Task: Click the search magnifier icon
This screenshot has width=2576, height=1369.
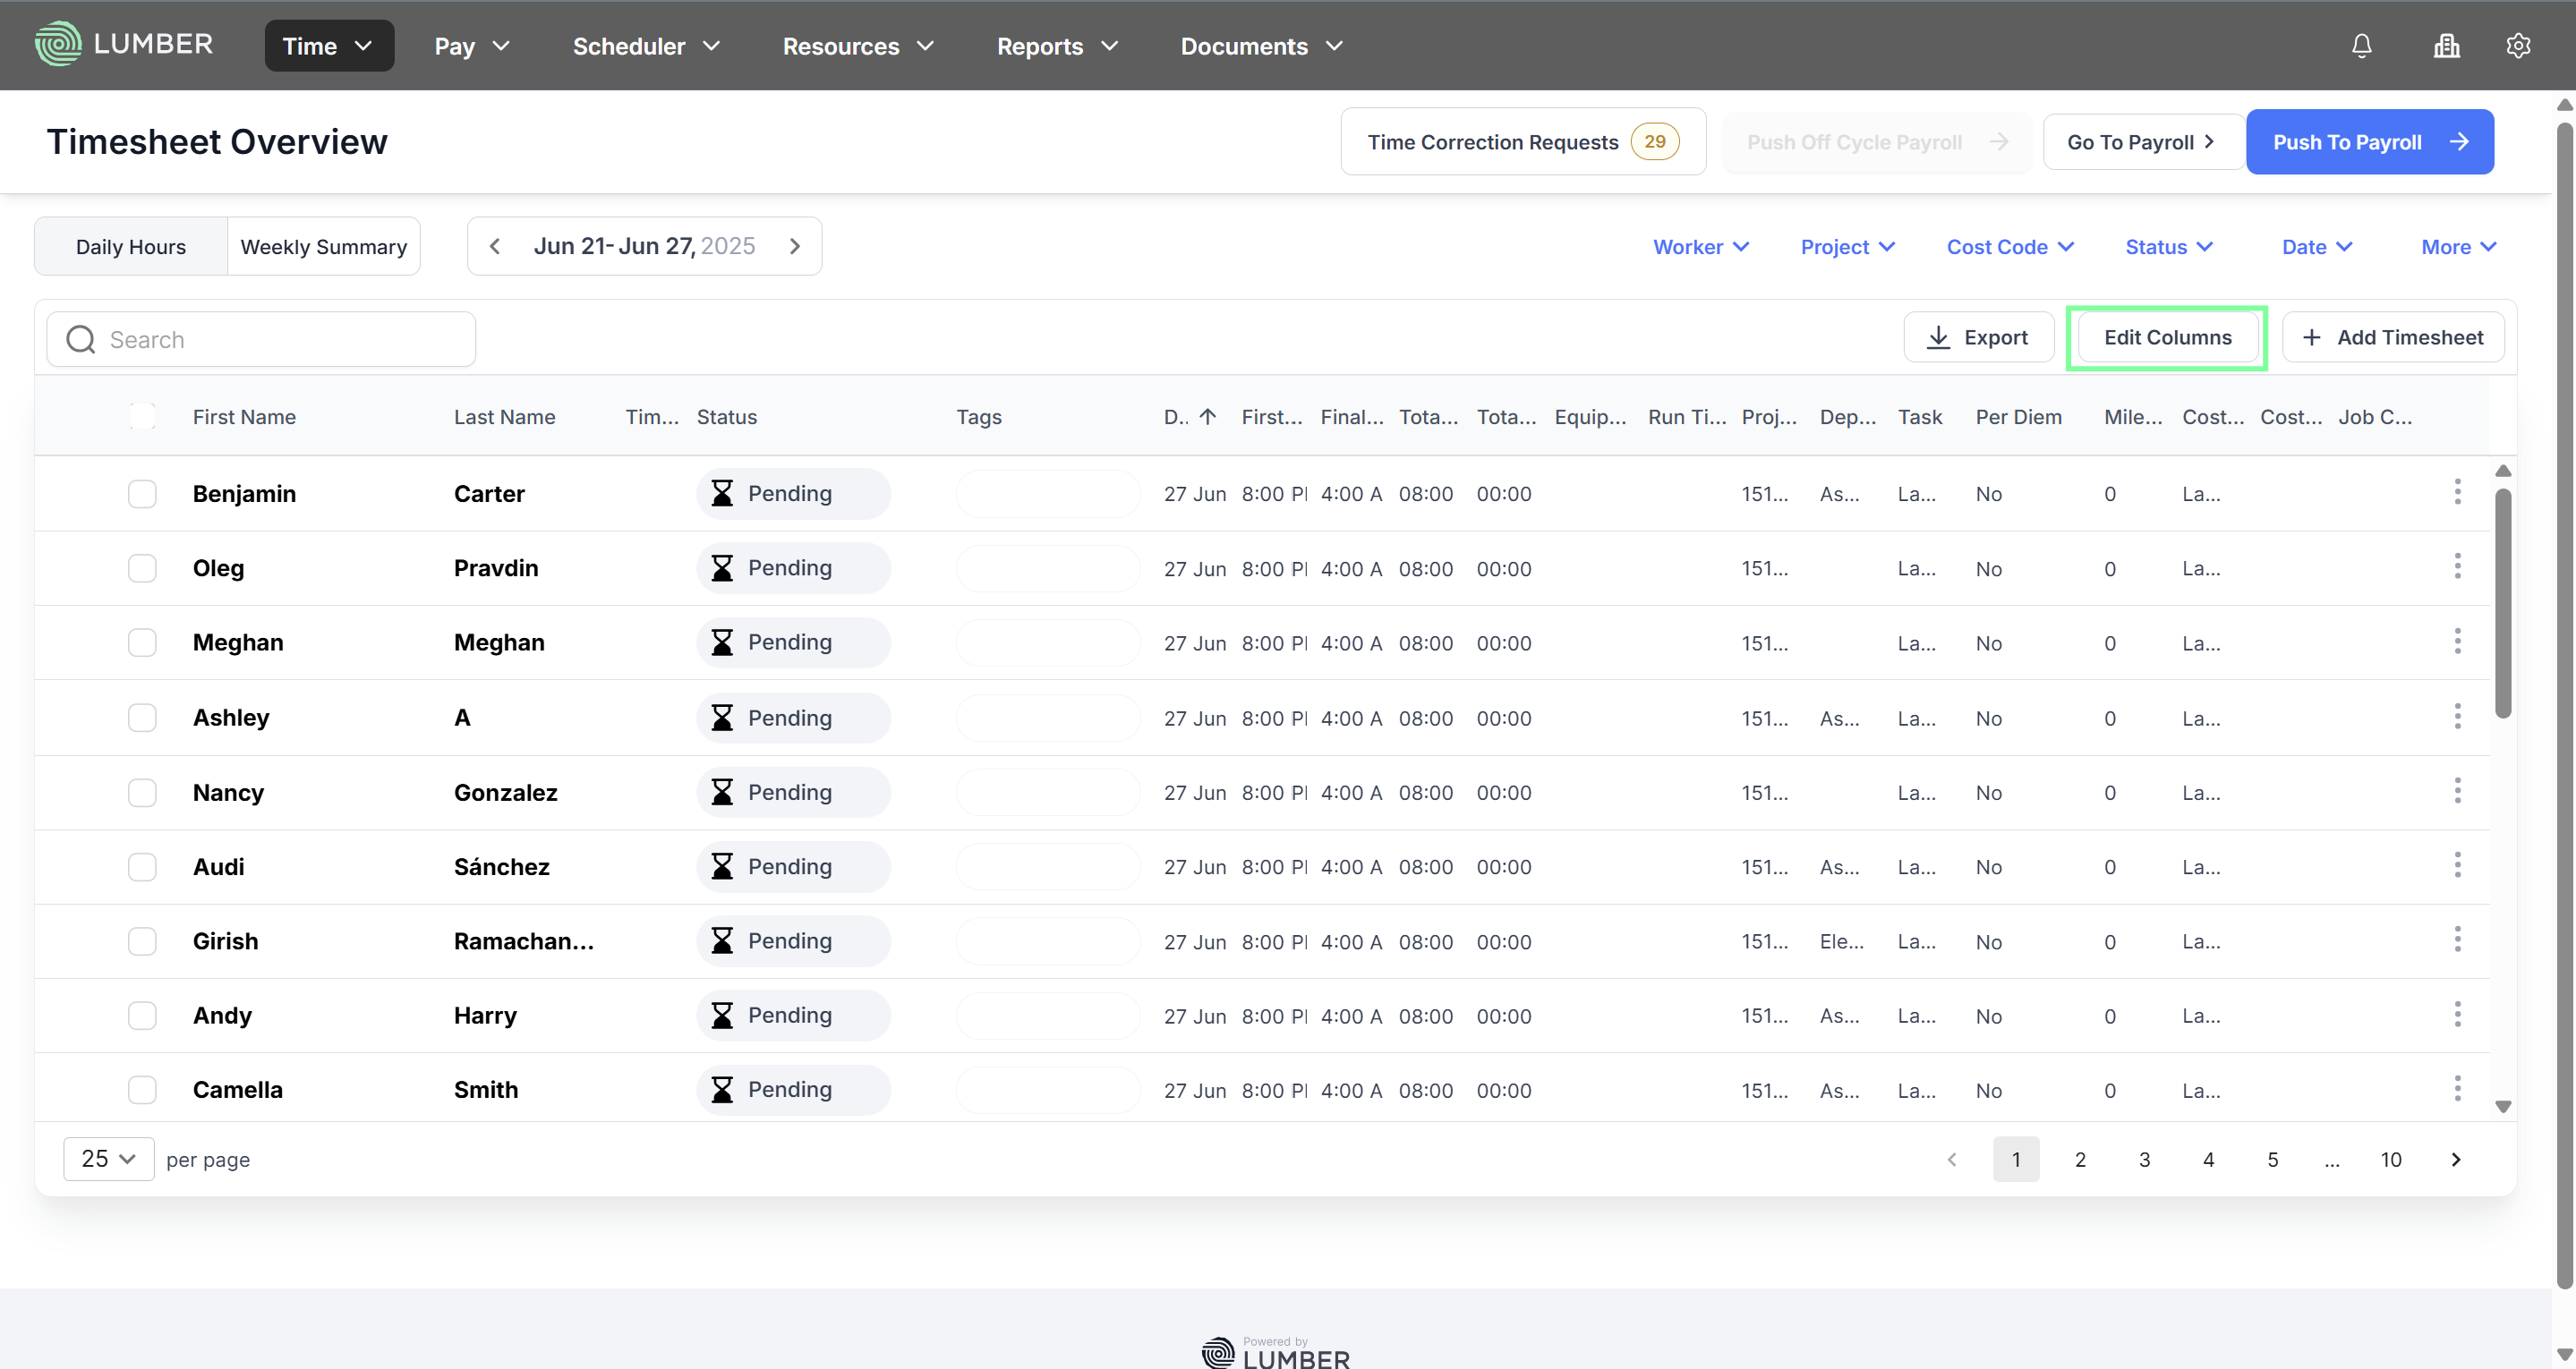Action: 81,339
